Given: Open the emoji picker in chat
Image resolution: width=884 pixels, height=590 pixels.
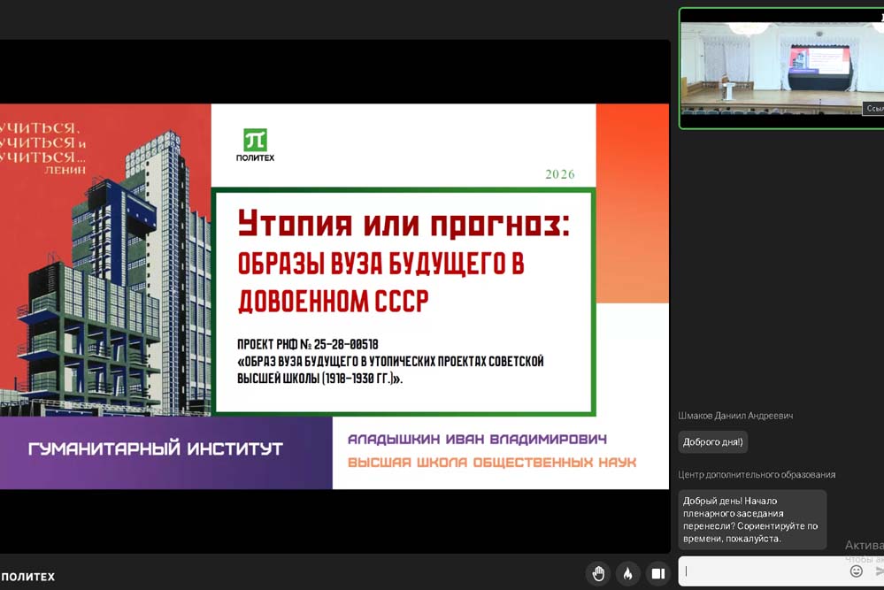Looking at the screenshot, I should pyautogui.click(x=856, y=571).
